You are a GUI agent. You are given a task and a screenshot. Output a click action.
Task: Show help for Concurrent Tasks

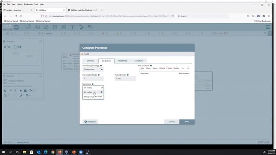(x=99, y=75)
